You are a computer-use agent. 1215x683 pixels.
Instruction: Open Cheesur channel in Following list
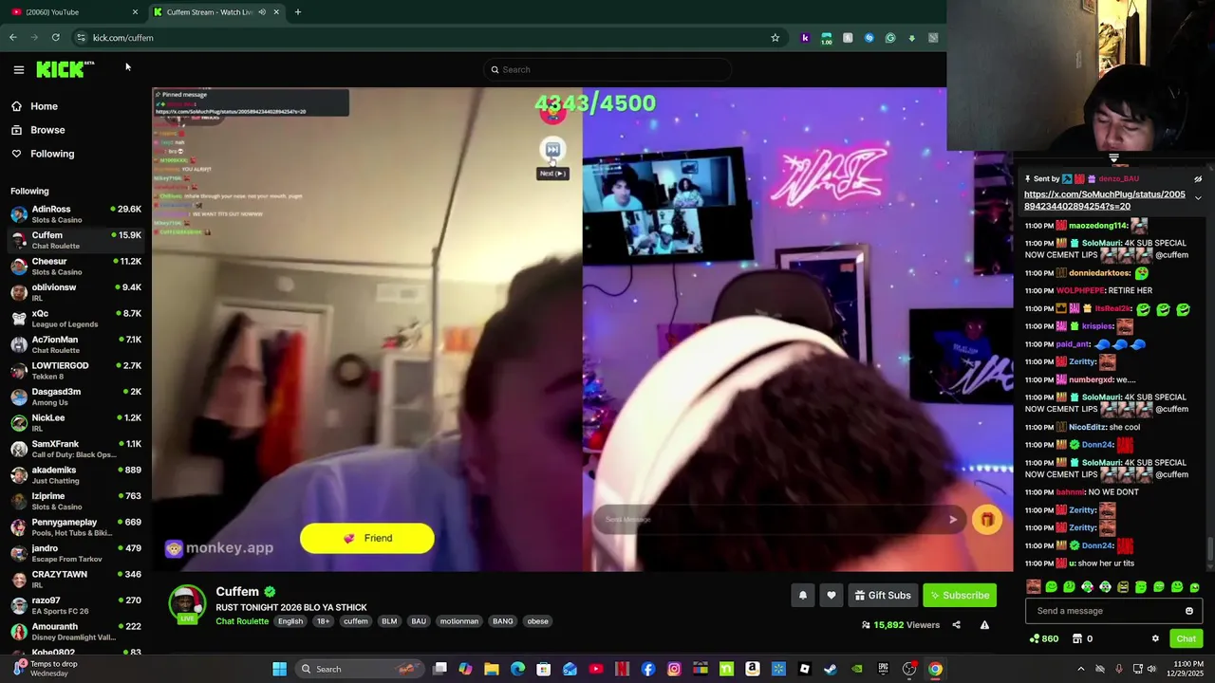[x=76, y=267]
